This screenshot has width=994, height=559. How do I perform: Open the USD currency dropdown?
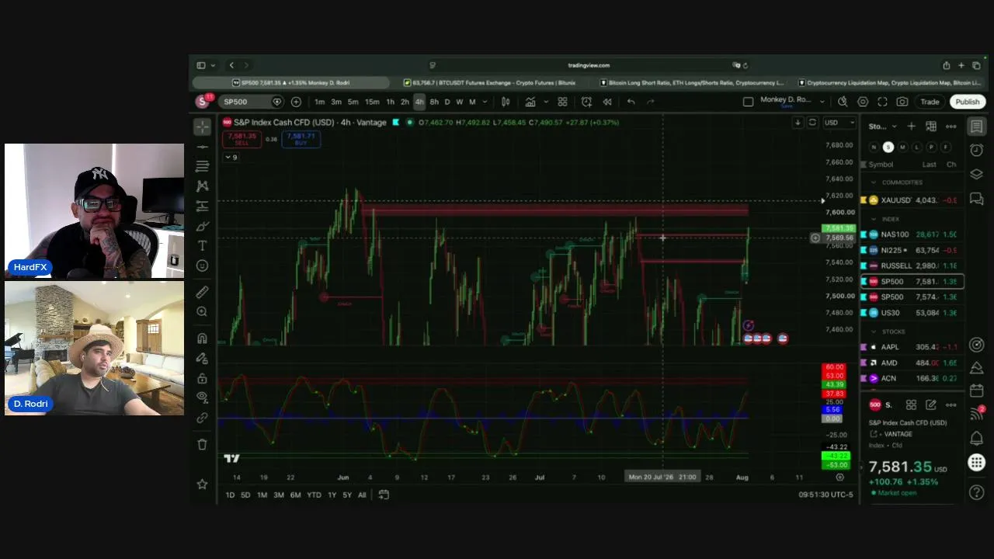click(839, 123)
